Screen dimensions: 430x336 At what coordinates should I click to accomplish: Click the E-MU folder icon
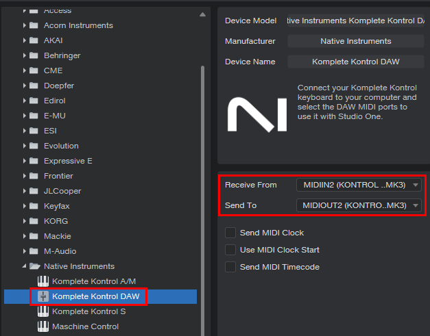pyautogui.click(x=34, y=116)
